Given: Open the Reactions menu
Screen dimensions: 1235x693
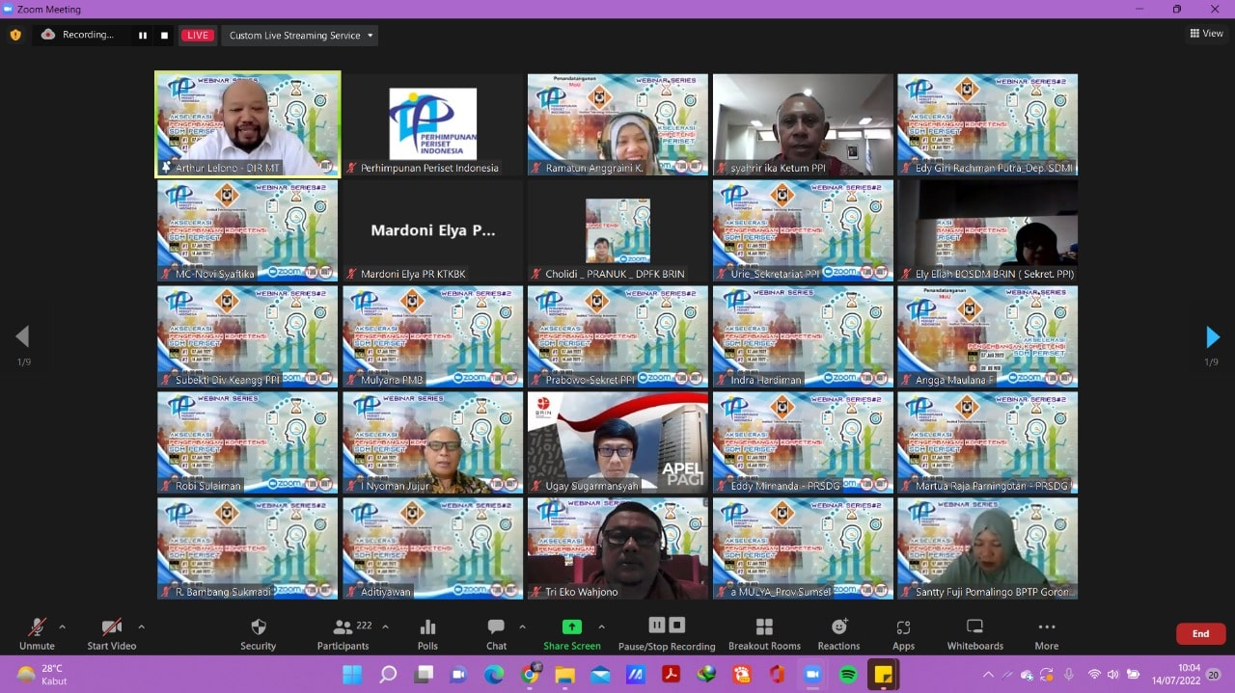Looking at the screenshot, I should coord(838,627).
